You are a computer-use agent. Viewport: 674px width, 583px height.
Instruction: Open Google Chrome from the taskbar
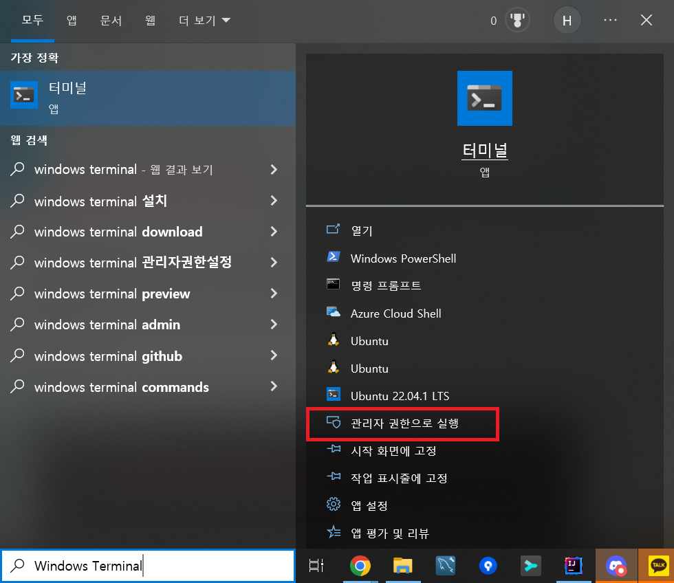pos(360,566)
